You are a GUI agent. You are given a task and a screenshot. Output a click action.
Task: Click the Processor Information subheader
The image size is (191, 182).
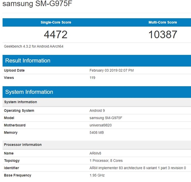pos(23,145)
